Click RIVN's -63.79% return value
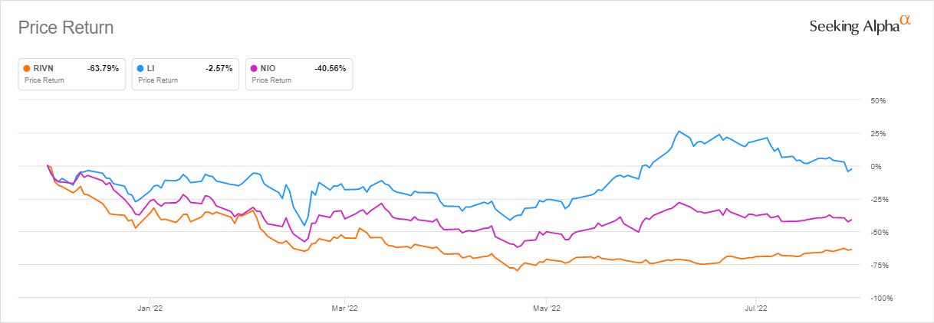 pos(101,69)
